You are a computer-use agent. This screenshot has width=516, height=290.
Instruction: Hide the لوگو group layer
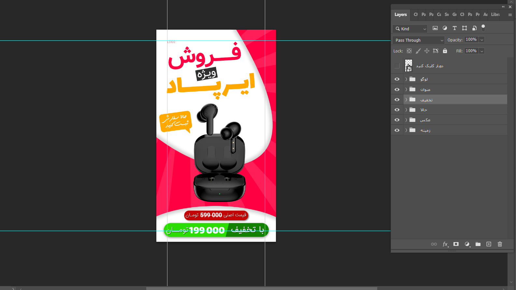(397, 79)
